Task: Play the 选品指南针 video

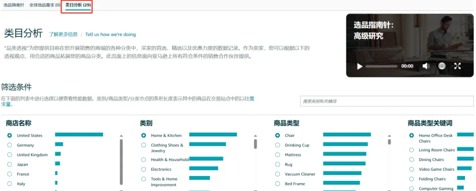Action: 360,66
